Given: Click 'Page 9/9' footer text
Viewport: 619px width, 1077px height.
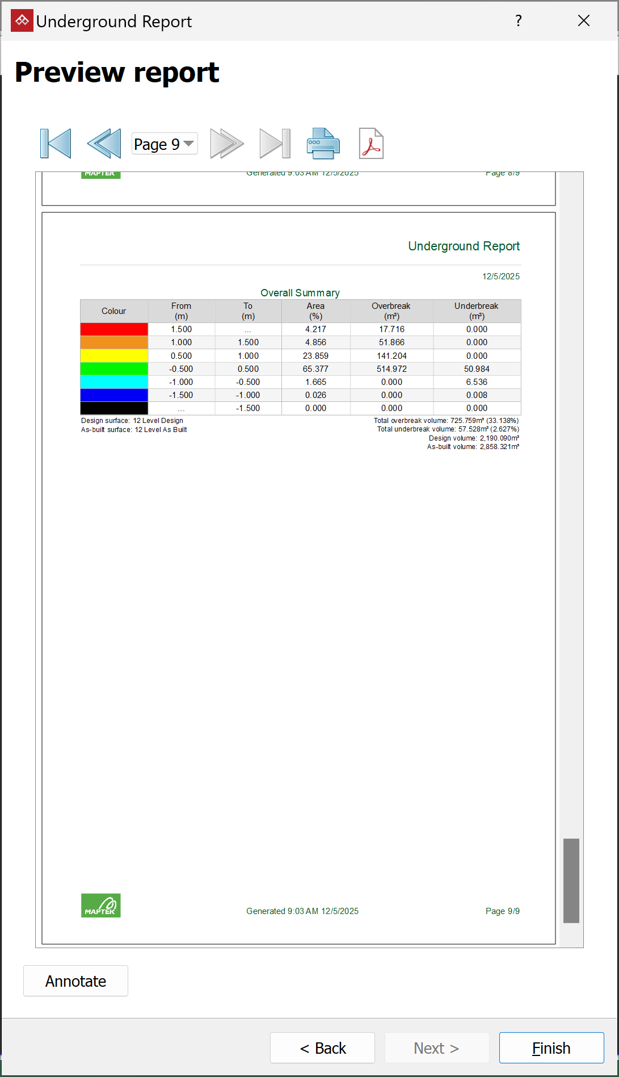Looking at the screenshot, I should pyautogui.click(x=503, y=911).
